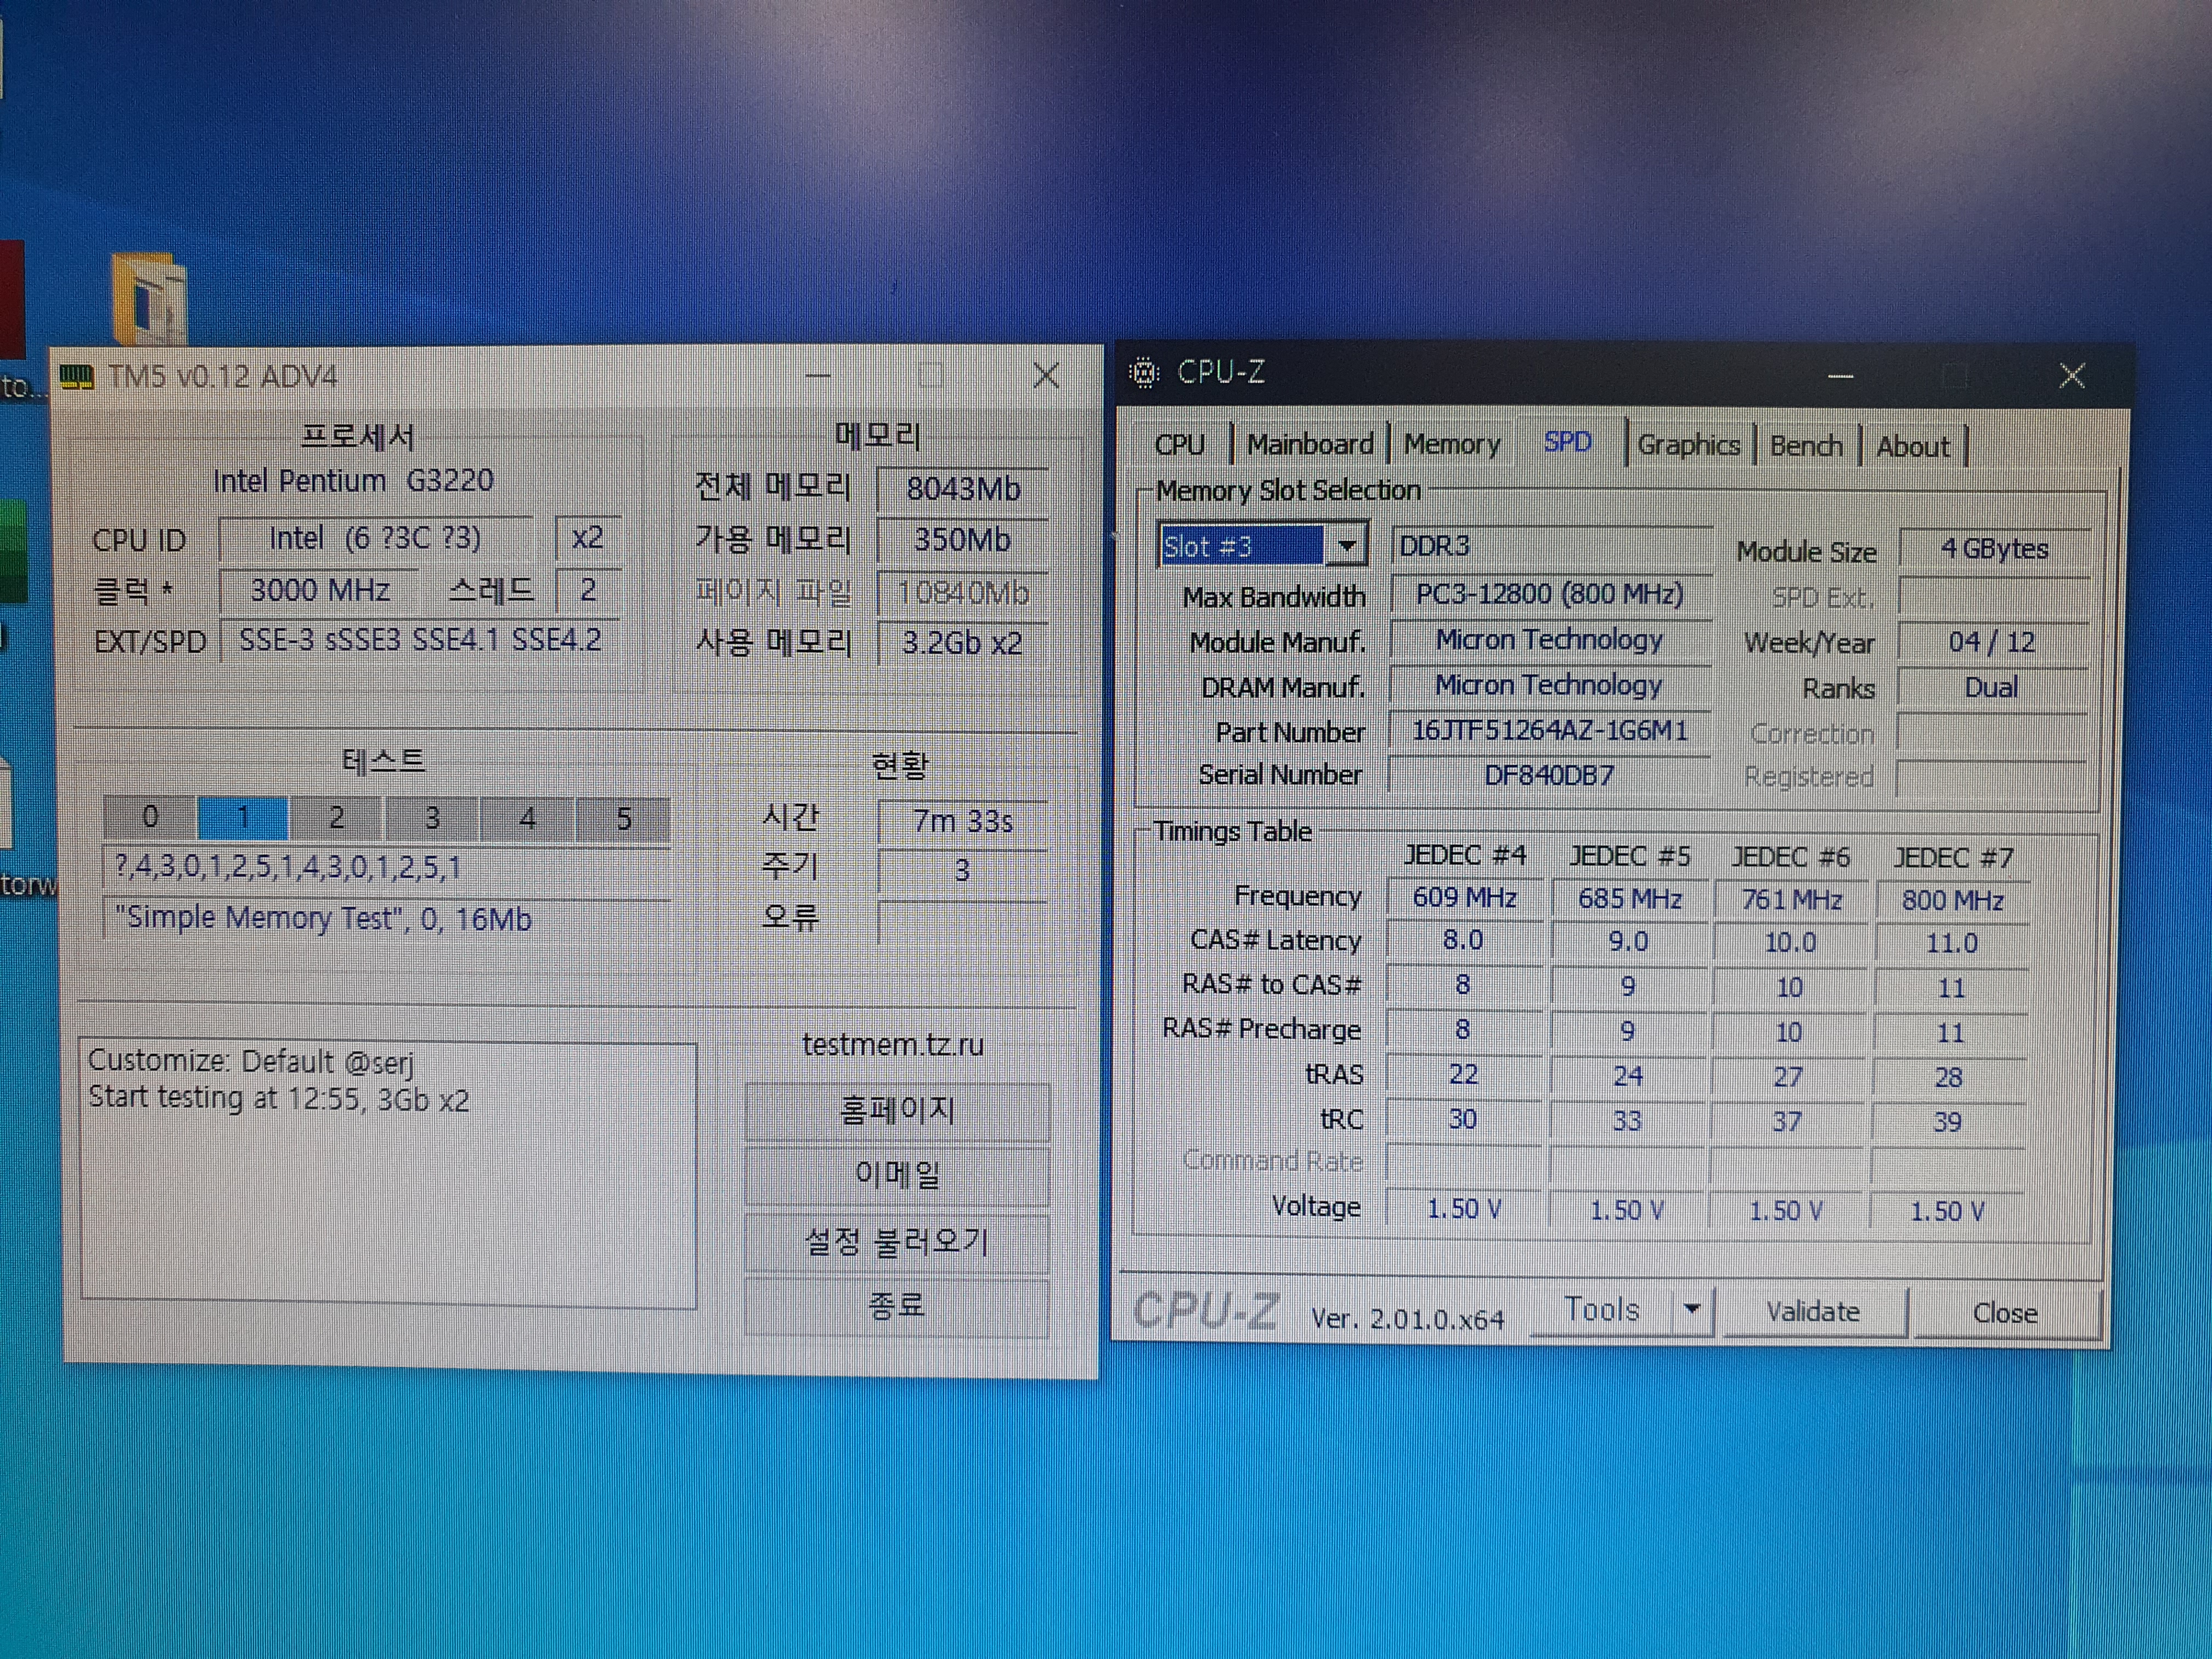Click the 종료 button in TM5
The image size is (2212, 1659).
coord(897,1306)
